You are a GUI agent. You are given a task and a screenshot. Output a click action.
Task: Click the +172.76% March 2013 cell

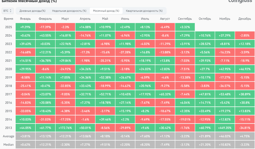click(65, 128)
